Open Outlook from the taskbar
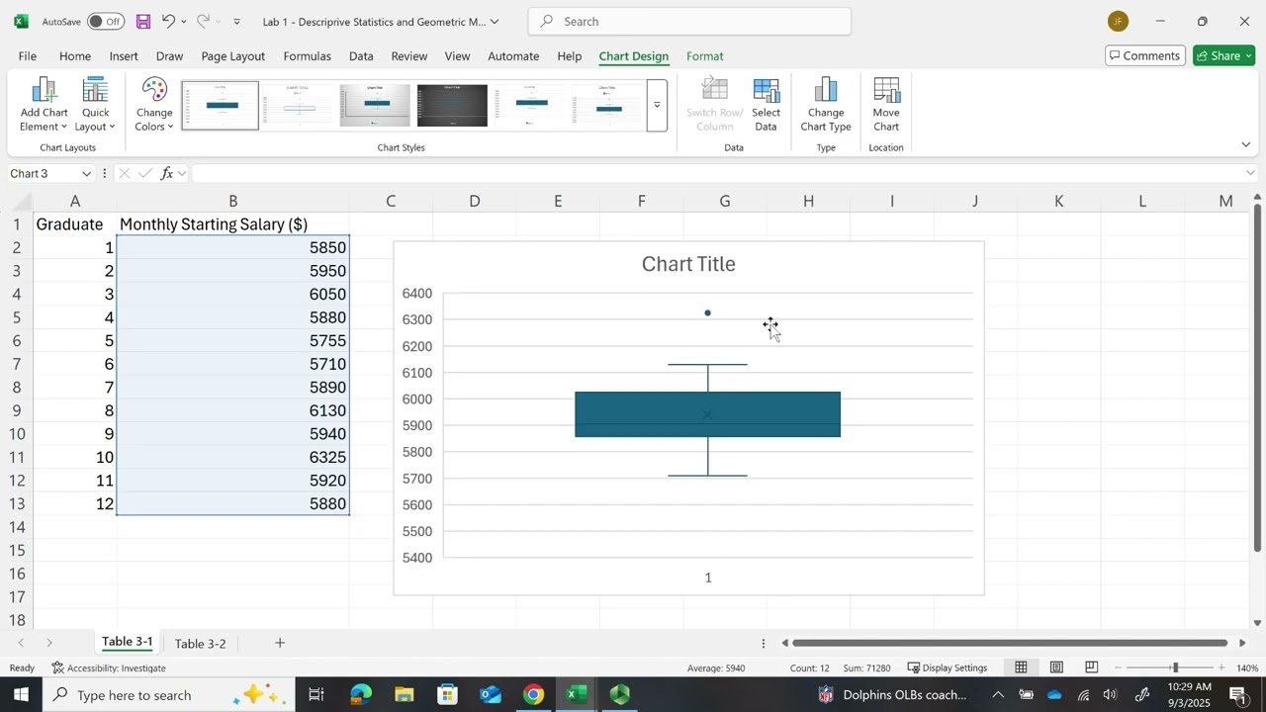Image resolution: width=1266 pixels, height=712 pixels. 491,694
